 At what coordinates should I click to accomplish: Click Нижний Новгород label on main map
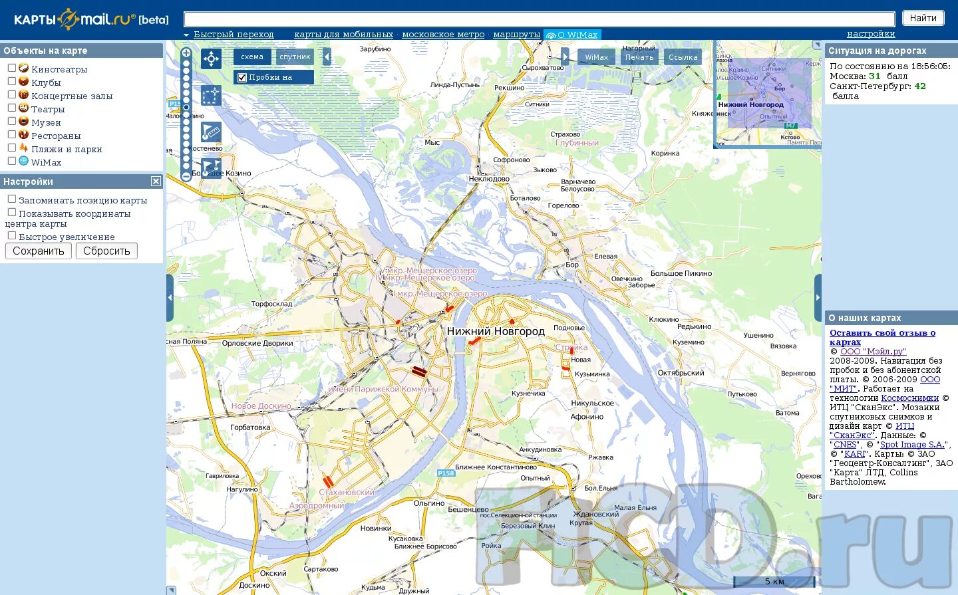tap(496, 331)
